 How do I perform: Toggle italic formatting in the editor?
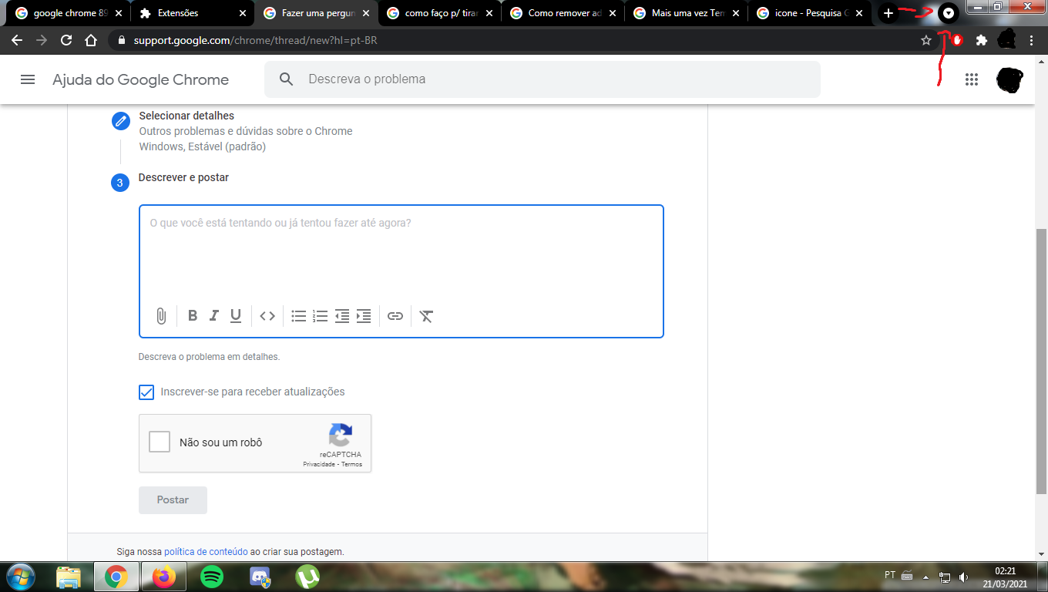click(214, 315)
